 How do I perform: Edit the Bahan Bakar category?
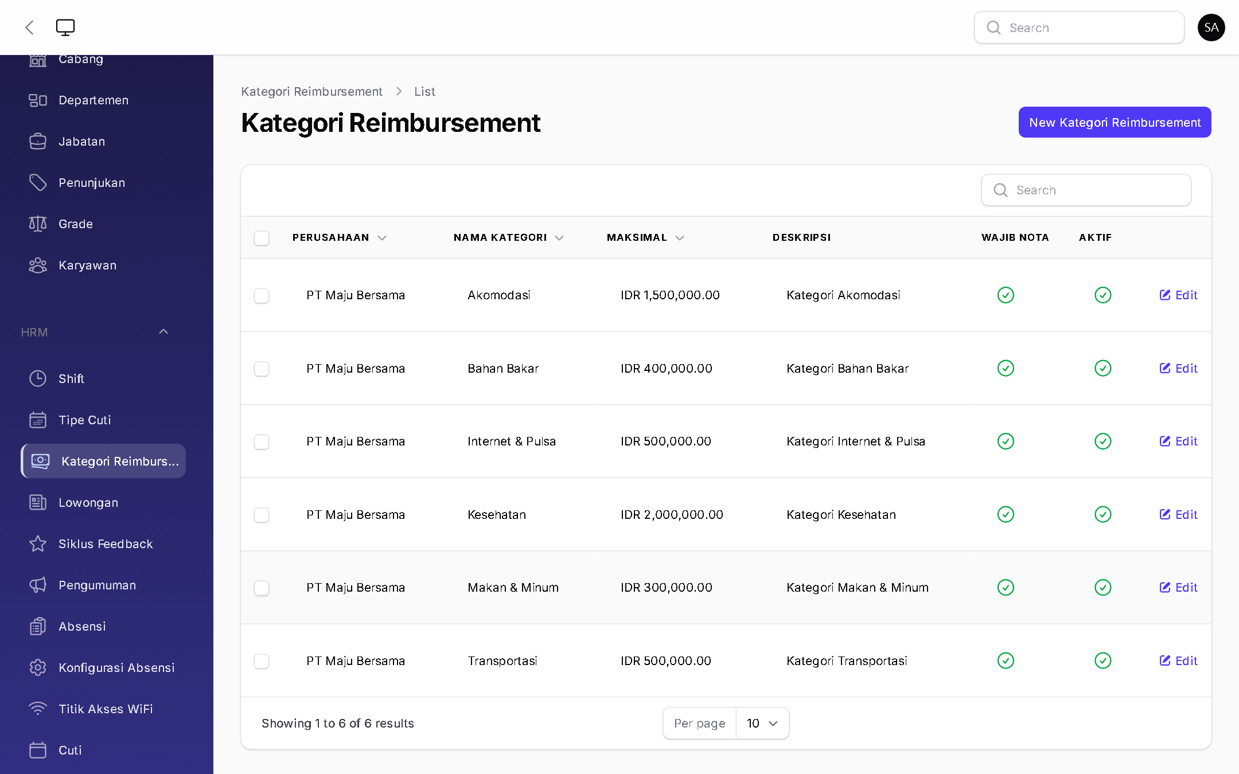(x=1178, y=369)
